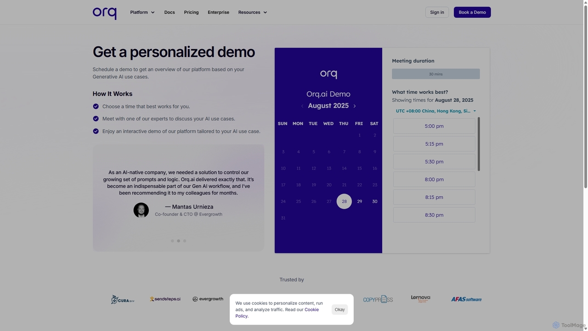Click 'Co-founder & CTO @ Evergrowth' text

click(x=188, y=214)
